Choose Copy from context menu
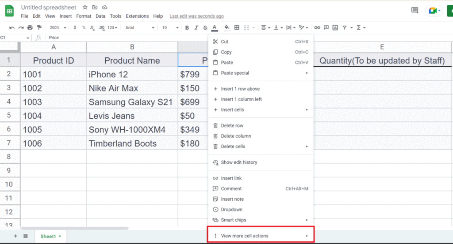Screen dimensions: 453x244 [x=261, y=52]
